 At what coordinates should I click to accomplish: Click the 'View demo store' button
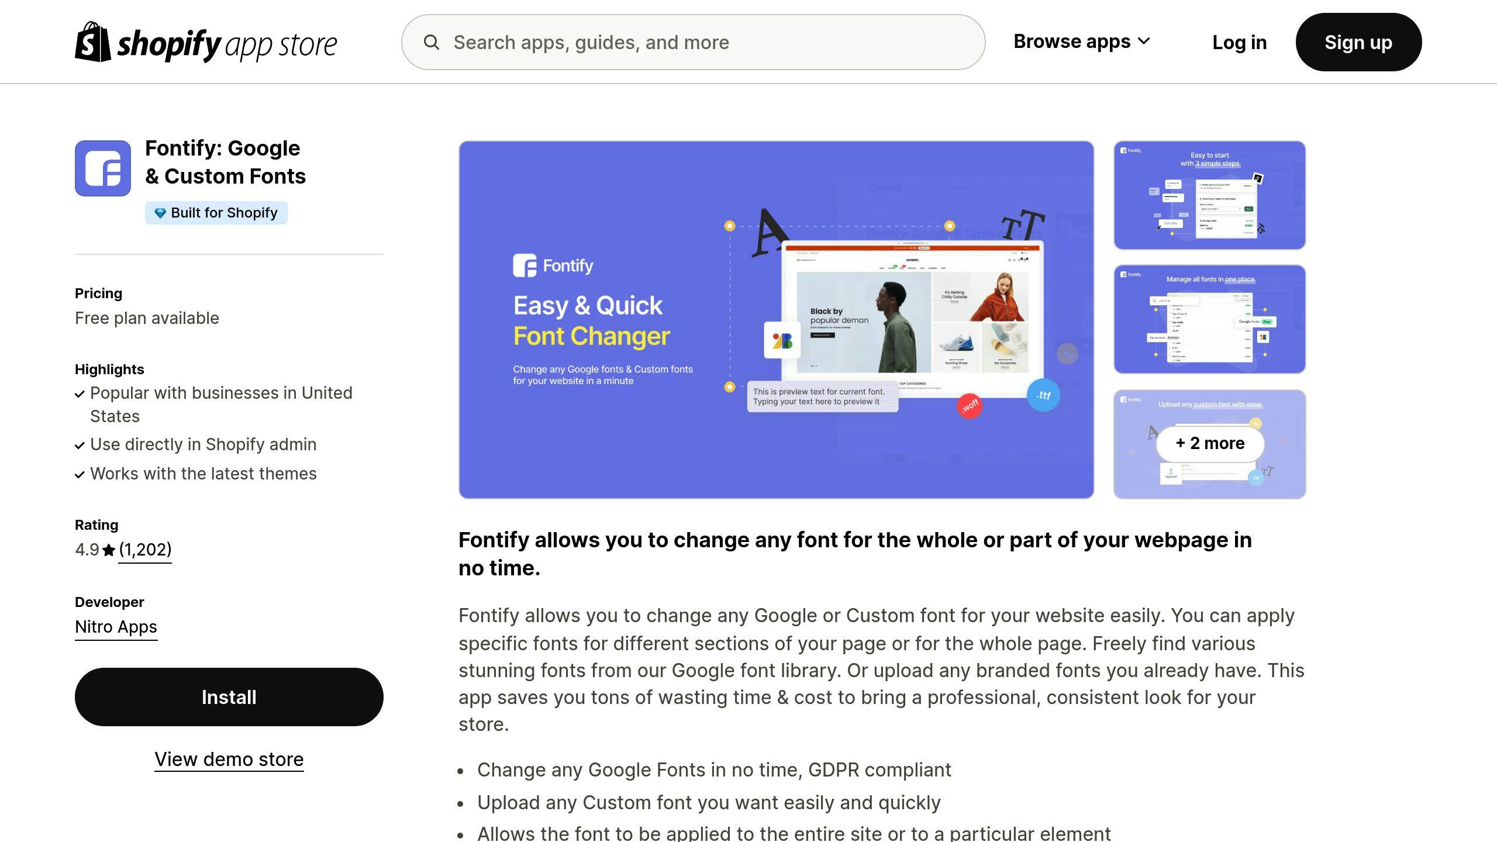pyautogui.click(x=228, y=759)
